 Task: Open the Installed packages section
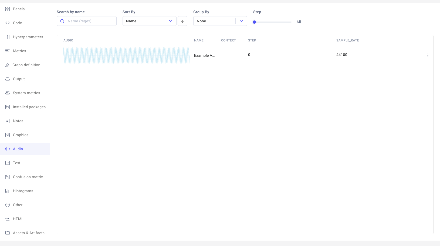[x=29, y=107]
